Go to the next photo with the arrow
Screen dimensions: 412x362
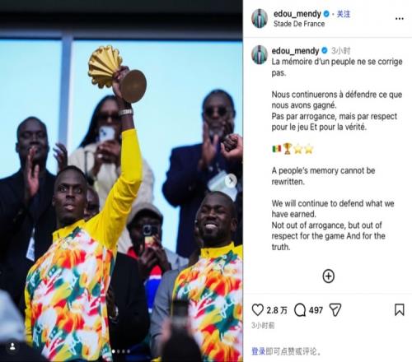click(231, 180)
